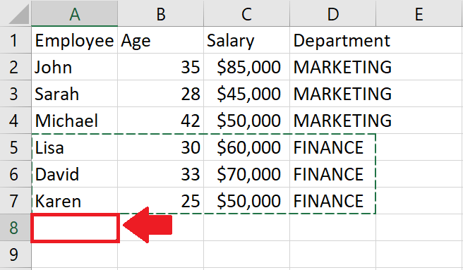
Task: Select Karen's $50,000 salary cell
Action: [246, 201]
